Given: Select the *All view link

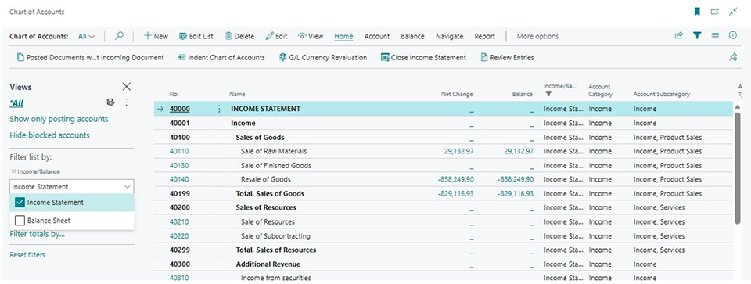Looking at the screenshot, I should [x=16, y=103].
